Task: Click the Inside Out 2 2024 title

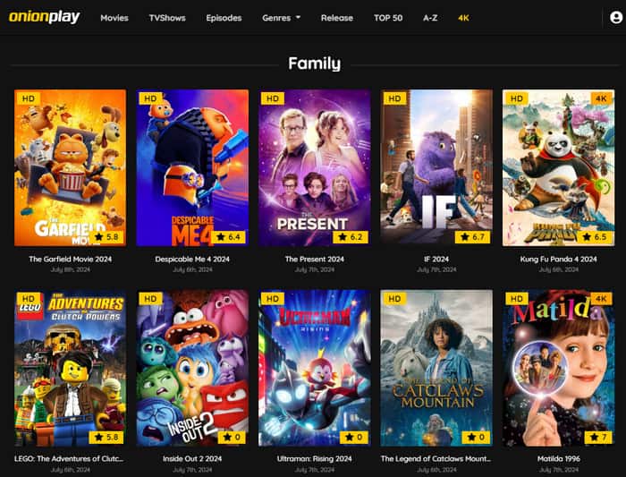Action: pos(192,458)
